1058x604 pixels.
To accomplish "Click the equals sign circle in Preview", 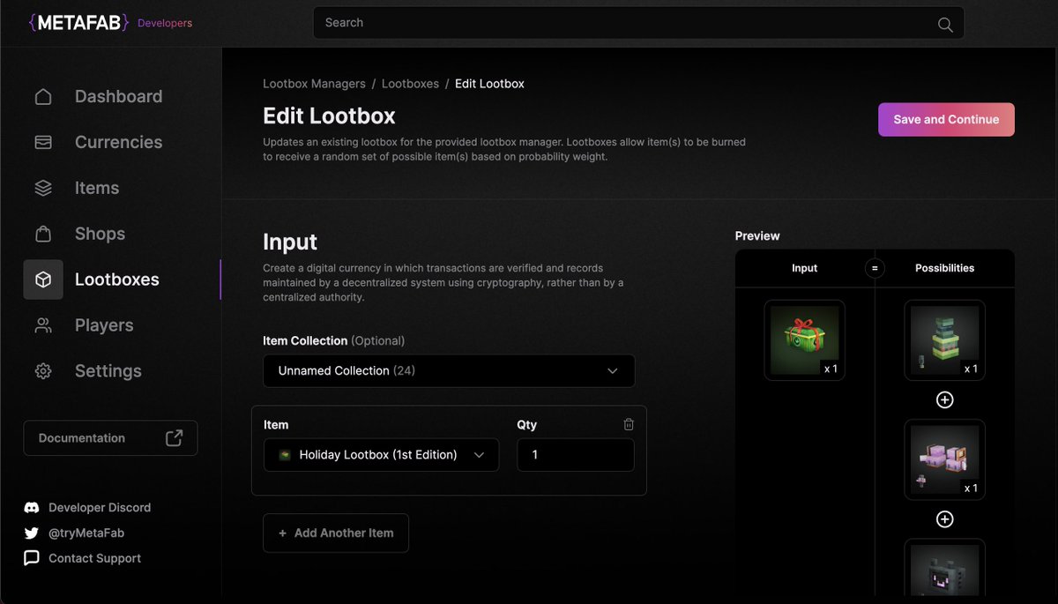I will 875,268.
